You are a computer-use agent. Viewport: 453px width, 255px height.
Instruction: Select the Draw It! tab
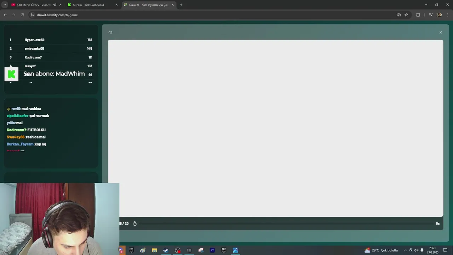[x=148, y=5]
